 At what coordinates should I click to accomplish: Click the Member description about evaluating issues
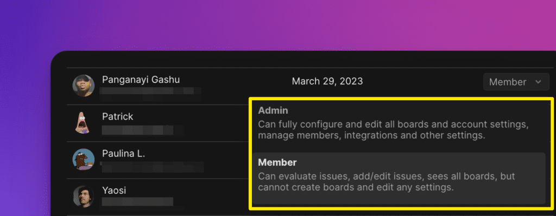click(x=387, y=182)
